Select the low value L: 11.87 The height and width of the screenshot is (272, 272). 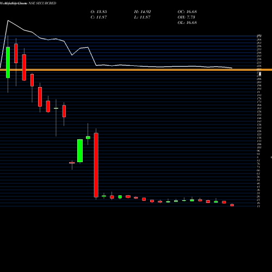pyautogui.click(x=142, y=17)
